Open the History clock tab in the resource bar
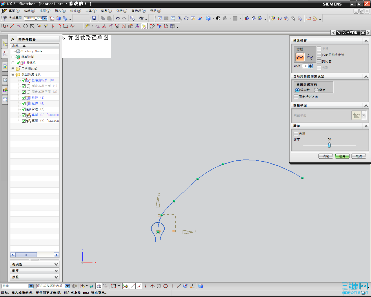Viewport: 371px width, 297px height. pyautogui.click(x=5, y=80)
